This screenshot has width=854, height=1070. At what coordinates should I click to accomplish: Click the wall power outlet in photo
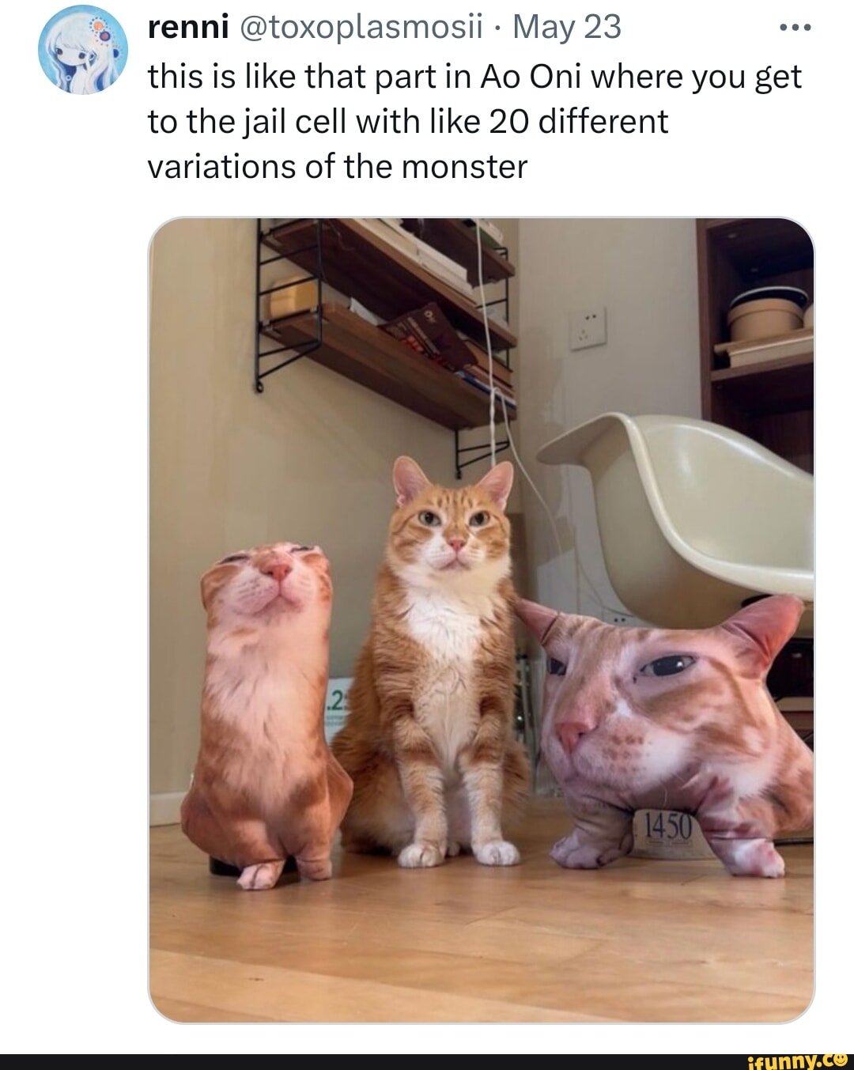[588, 328]
